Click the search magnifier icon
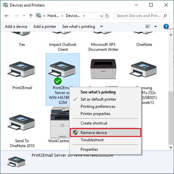The height and width of the screenshot is (174, 174). pos(165,16)
